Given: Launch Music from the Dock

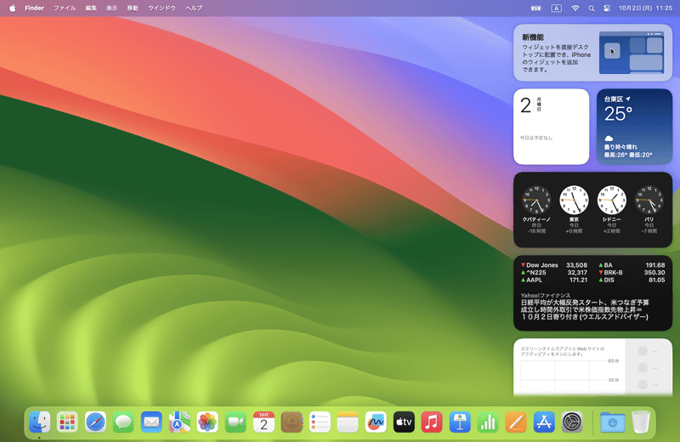Looking at the screenshot, I should [x=432, y=422].
